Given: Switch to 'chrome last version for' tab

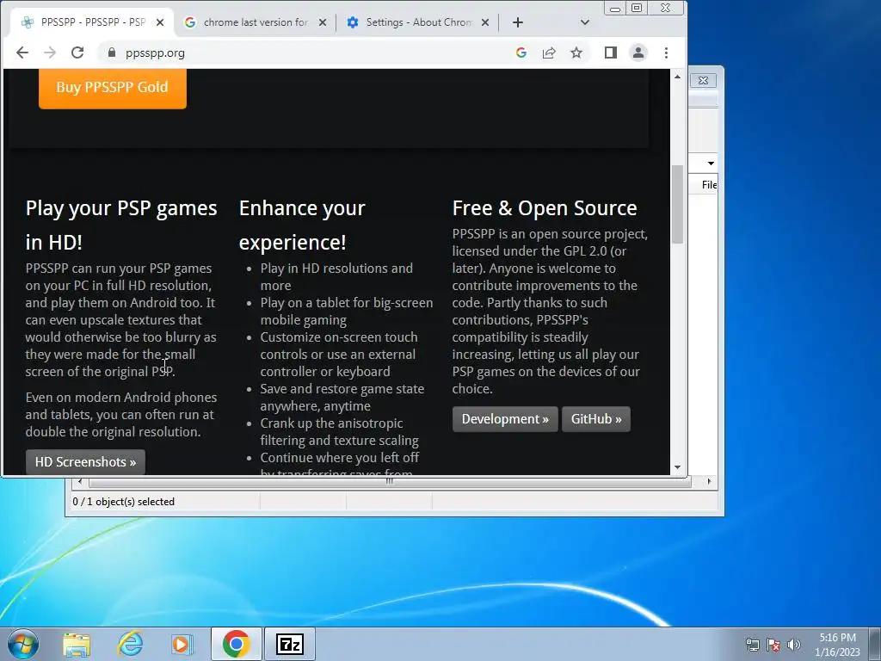Looking at the screenshot, I should [x=256, y=22].
